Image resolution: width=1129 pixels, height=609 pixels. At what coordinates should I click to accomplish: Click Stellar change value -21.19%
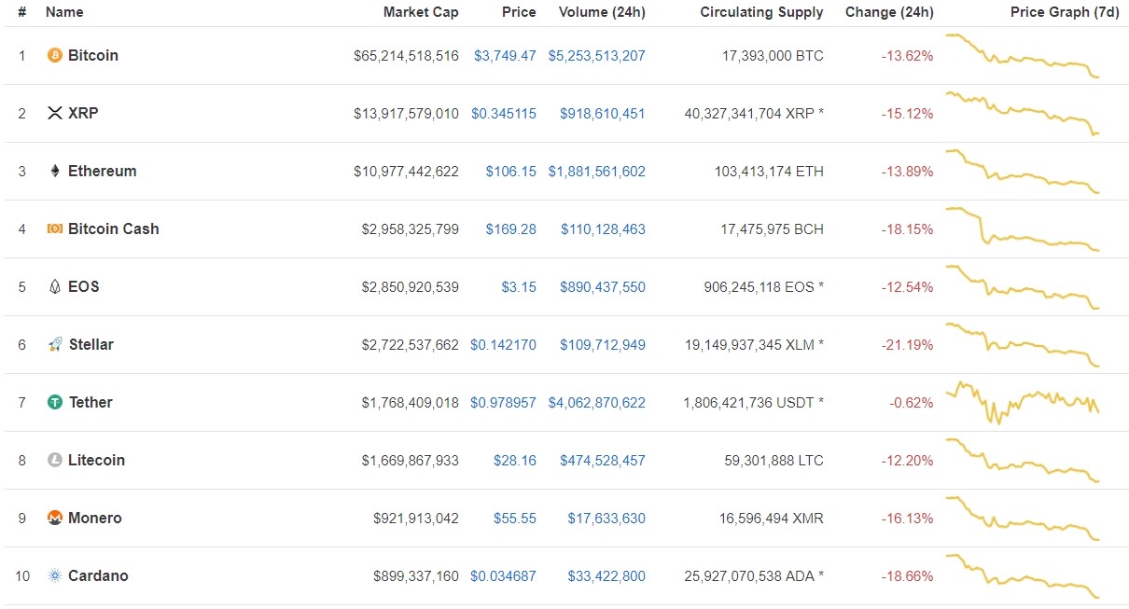coord(907,345)
